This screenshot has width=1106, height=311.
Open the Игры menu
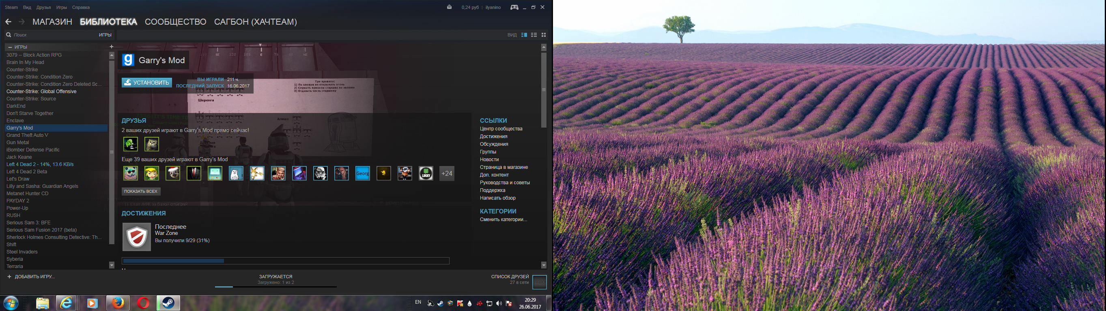pos(61,7)
